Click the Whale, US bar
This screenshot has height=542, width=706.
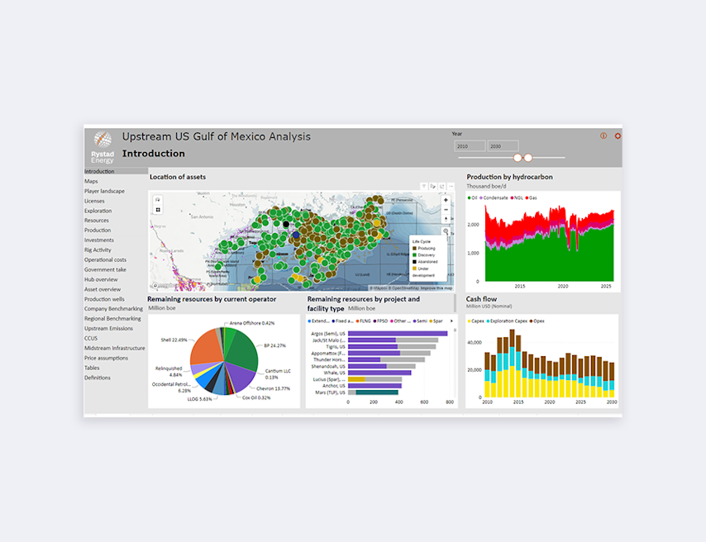[x=379, y=373]
